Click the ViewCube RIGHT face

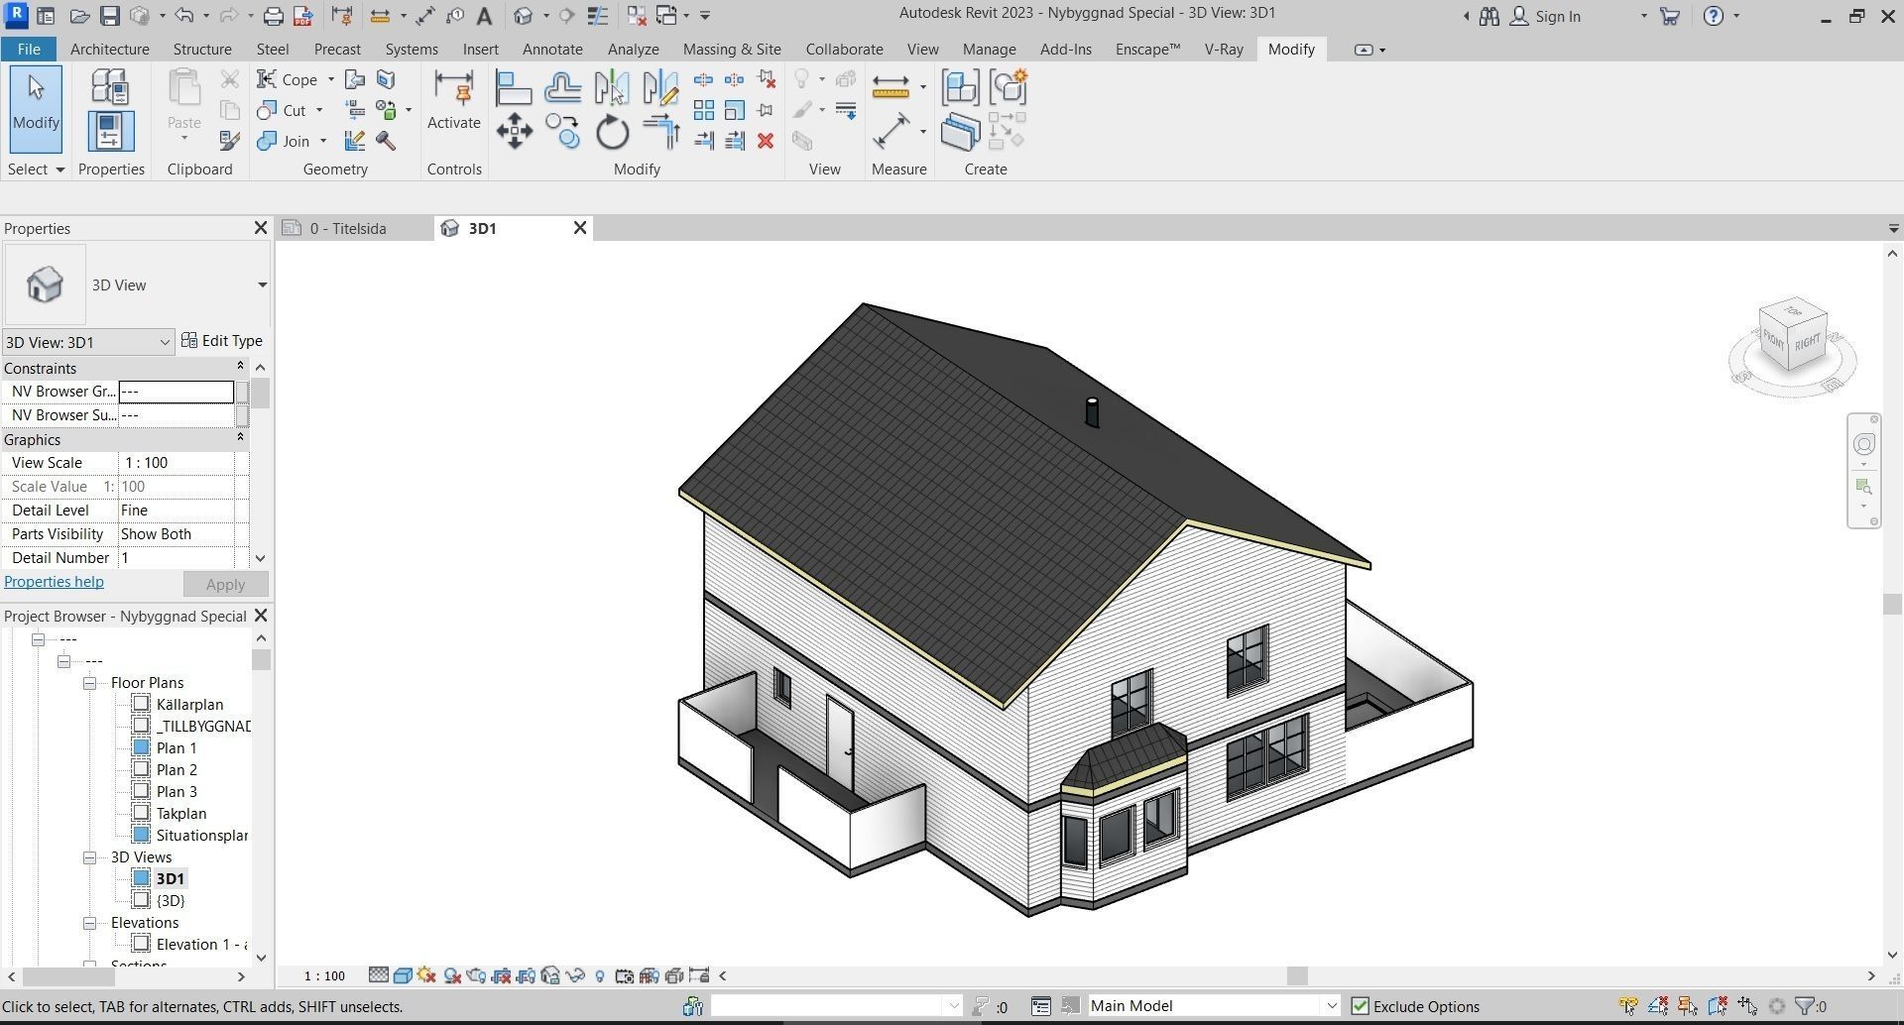[x=1808, y=342]
